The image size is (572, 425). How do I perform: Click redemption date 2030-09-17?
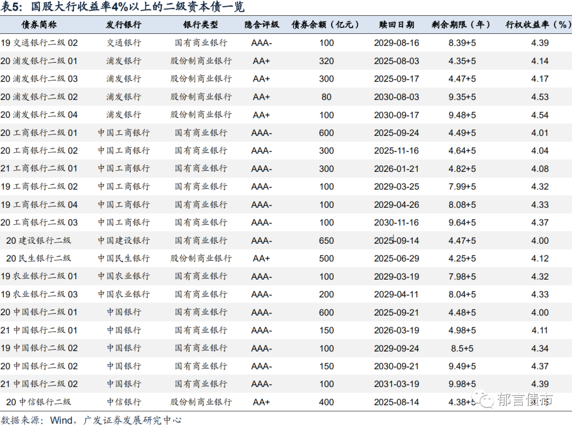(x=397, y=115)
